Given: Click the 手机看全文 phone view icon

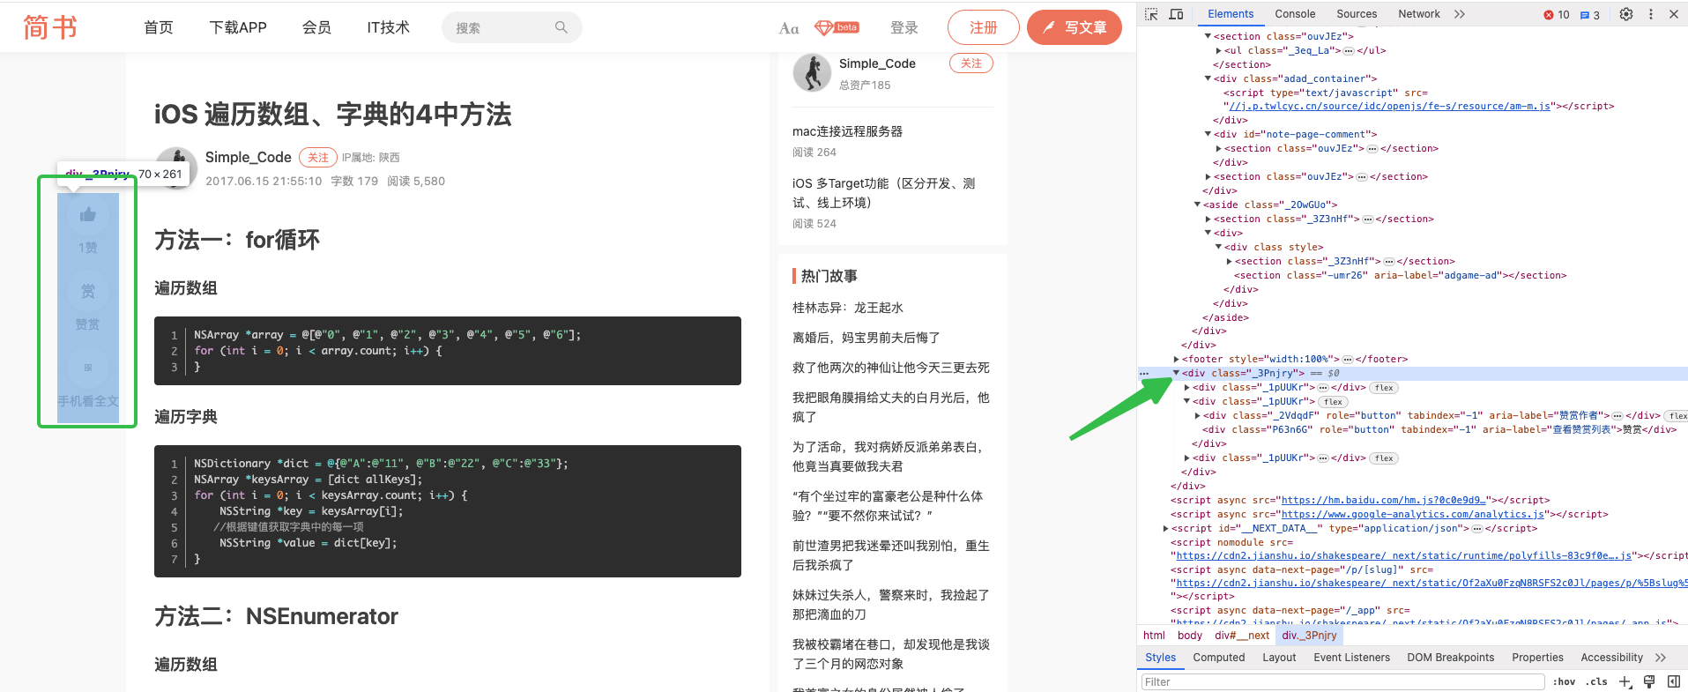Looking at the screenshot, I should pyautogui.click(x=87, y=368).
